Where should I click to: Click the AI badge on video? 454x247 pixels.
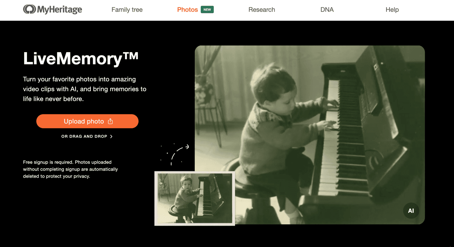click(411, 211)
